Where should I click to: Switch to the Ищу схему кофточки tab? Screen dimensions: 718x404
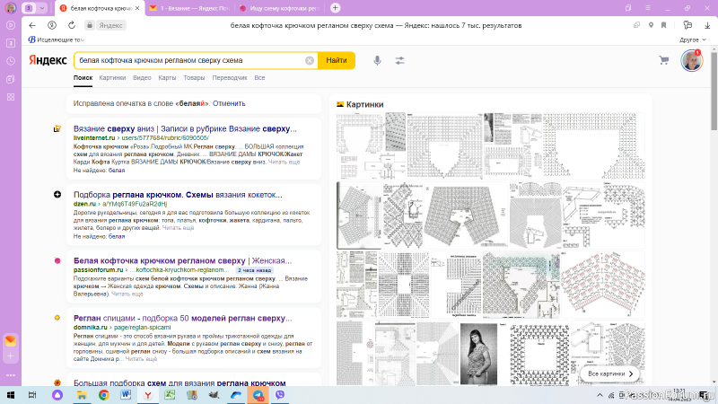279,8
